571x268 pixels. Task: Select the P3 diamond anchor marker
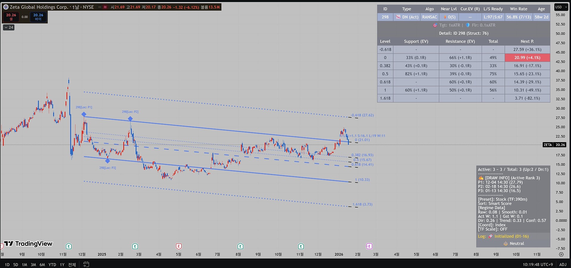(x=108, y=161)
